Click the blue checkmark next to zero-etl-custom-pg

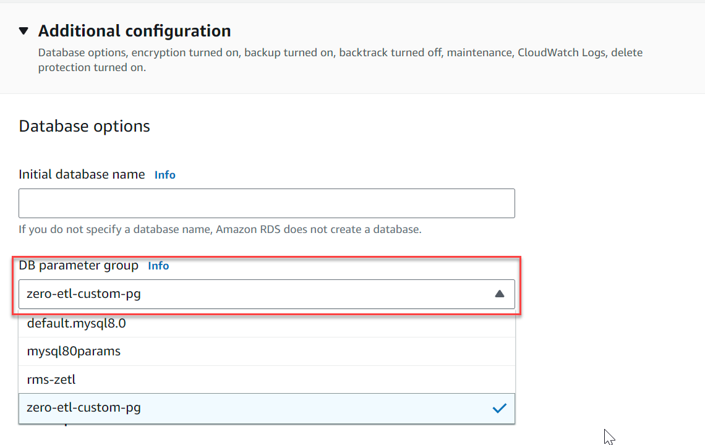[x=499, y=407]
